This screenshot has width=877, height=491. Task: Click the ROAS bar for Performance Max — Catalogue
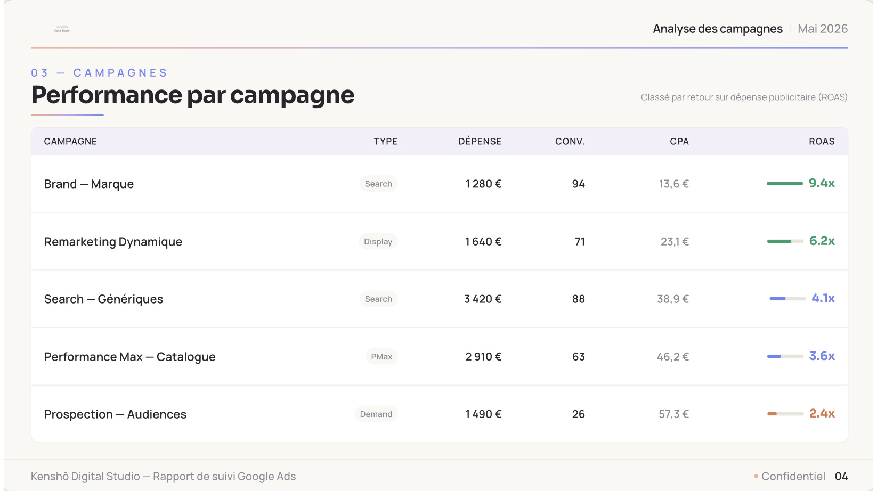pos(785,356)
